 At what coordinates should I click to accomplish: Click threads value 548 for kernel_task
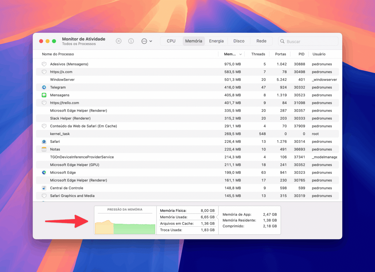(262, 134)
